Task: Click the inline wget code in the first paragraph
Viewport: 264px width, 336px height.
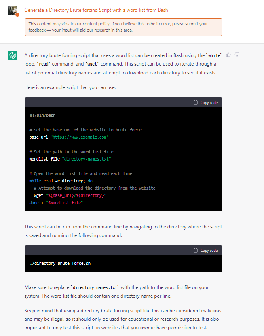Action: click(93, 64)
